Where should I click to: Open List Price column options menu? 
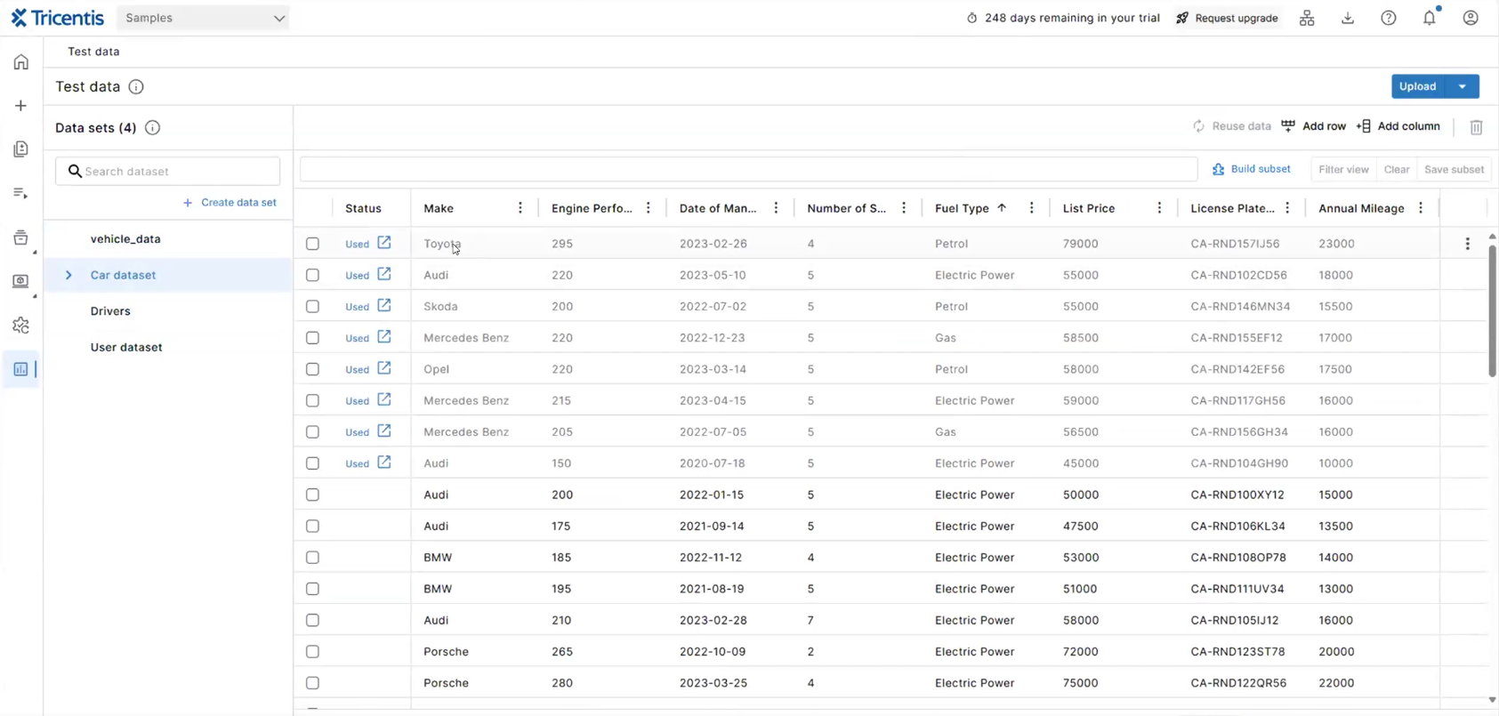[1159, 208]
